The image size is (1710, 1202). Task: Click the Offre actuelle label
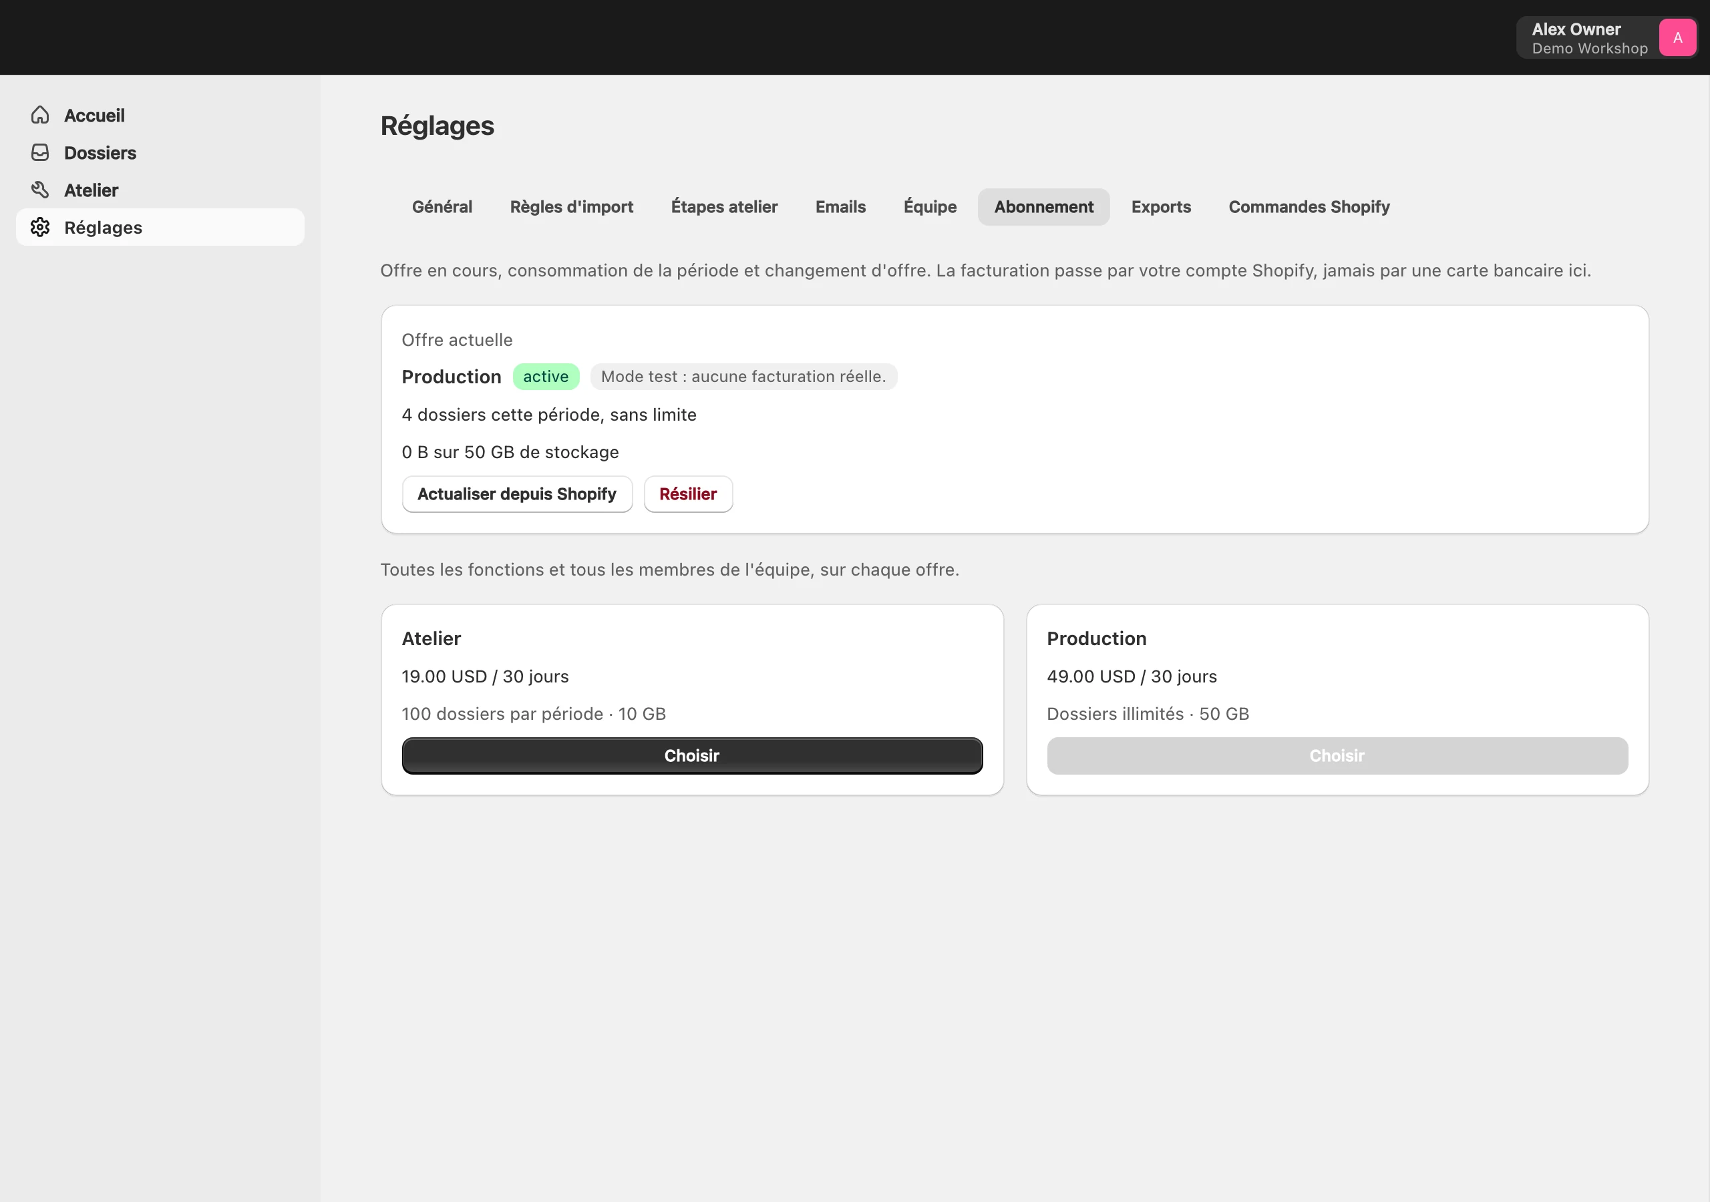(458, 341)
